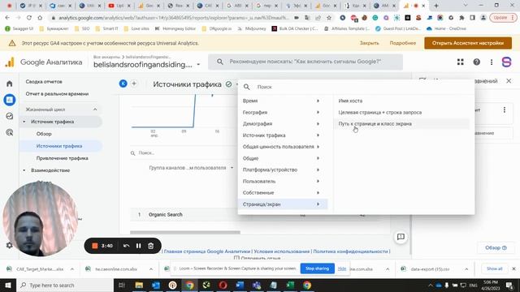
Task: Open the Google apps grid icon
Action: (x=461, y=62)
